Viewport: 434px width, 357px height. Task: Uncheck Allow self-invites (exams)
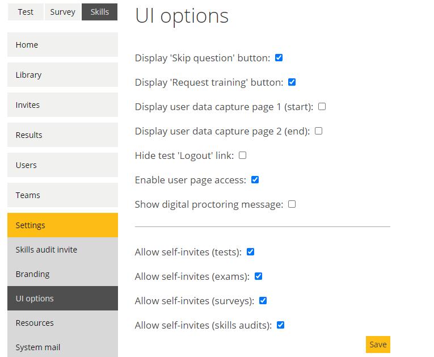(258, 276)
